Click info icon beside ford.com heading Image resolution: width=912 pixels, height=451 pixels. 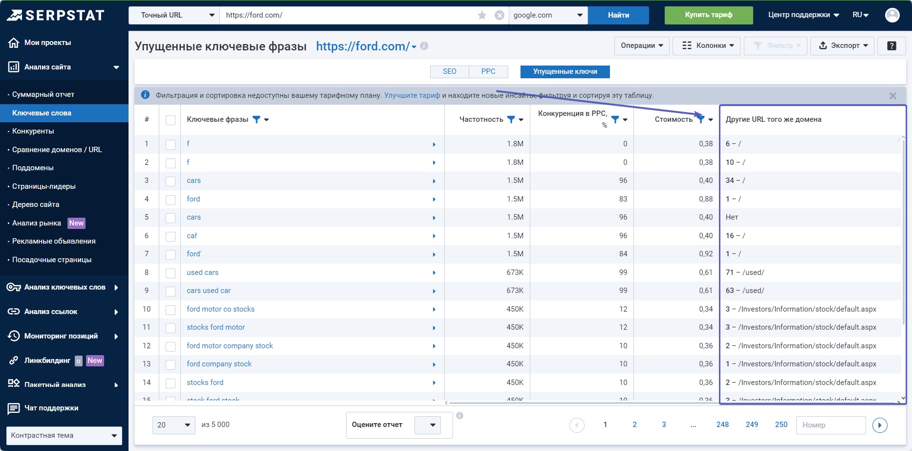coord(424,46)
